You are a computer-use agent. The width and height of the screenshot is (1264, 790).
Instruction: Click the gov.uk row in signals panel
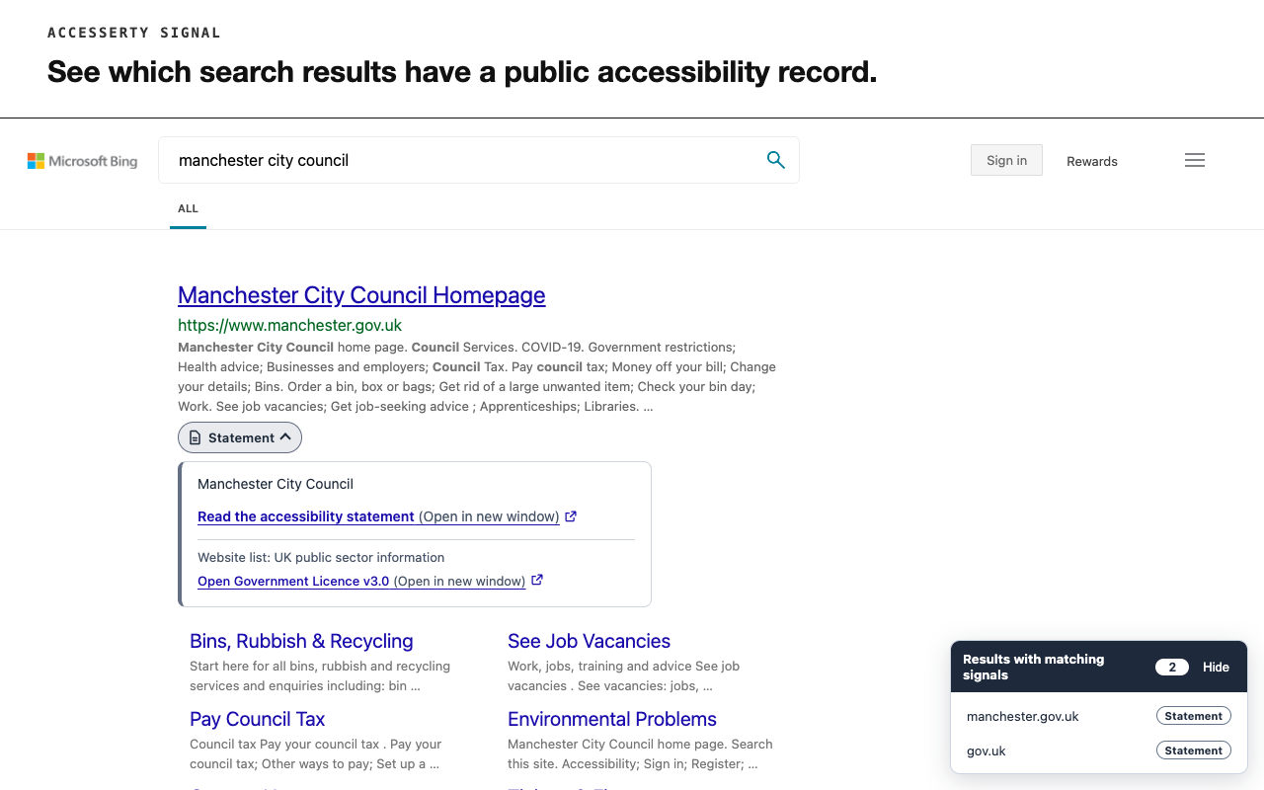pos(1099,750)
